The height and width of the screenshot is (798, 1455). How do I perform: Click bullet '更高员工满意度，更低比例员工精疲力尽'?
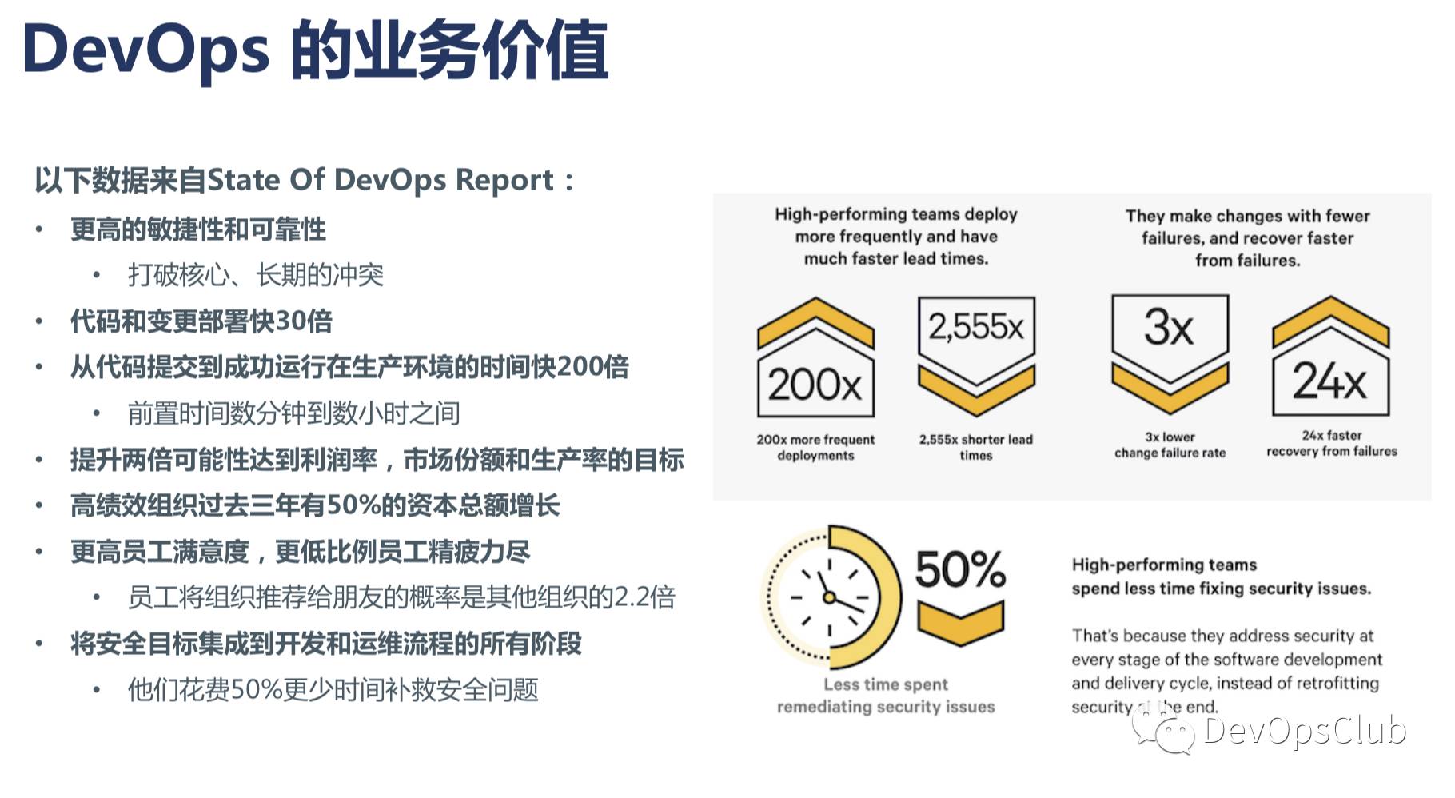(x=300, y=552)
